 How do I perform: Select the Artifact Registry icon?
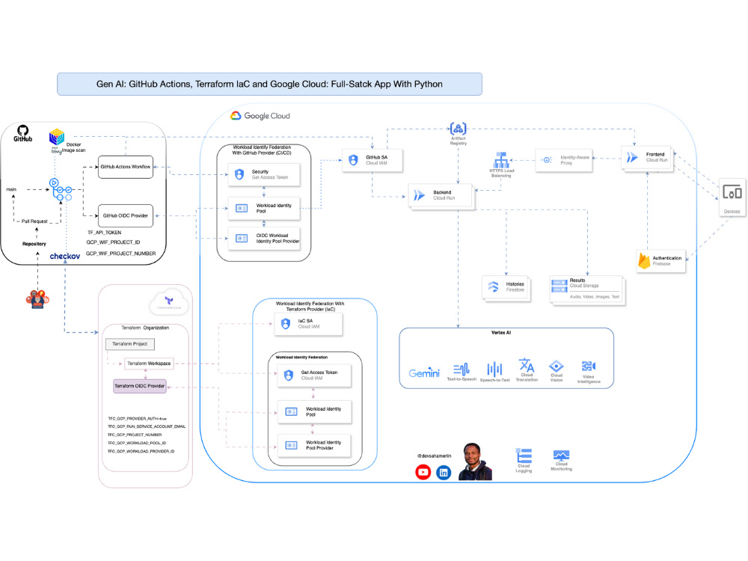[458, 129]
